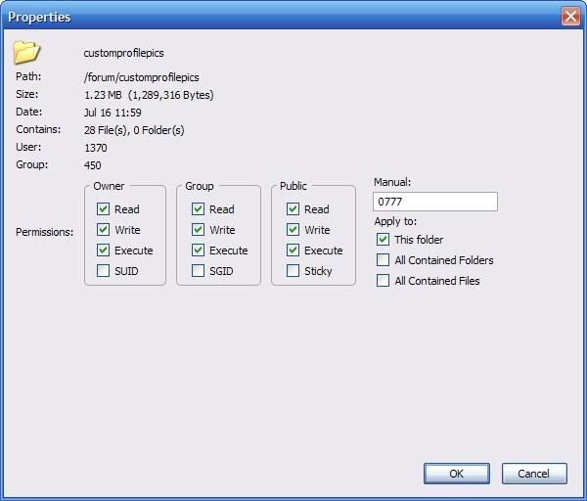Image resolution: width=587 pixels, height=501 pixels.
Task: Dismiss the dialog with Cancel button
Action: click(x=534, y=474)
